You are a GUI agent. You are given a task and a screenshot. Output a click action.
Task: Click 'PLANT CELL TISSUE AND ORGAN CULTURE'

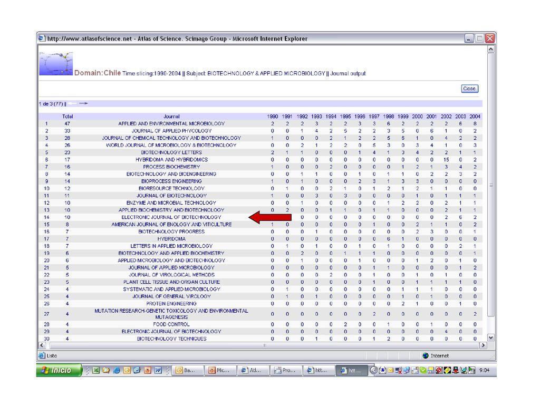tap(171, 282)
